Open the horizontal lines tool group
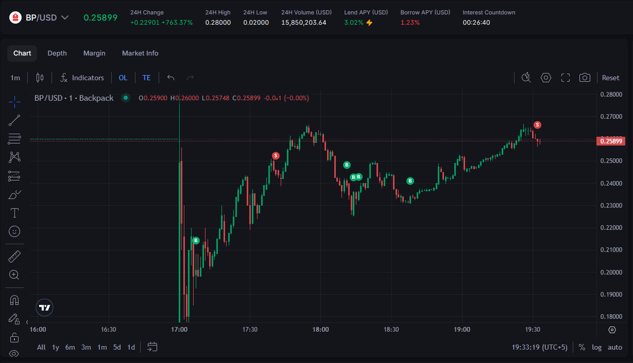Viewport: 633px width, 363px height. click(x=15, y=139)
